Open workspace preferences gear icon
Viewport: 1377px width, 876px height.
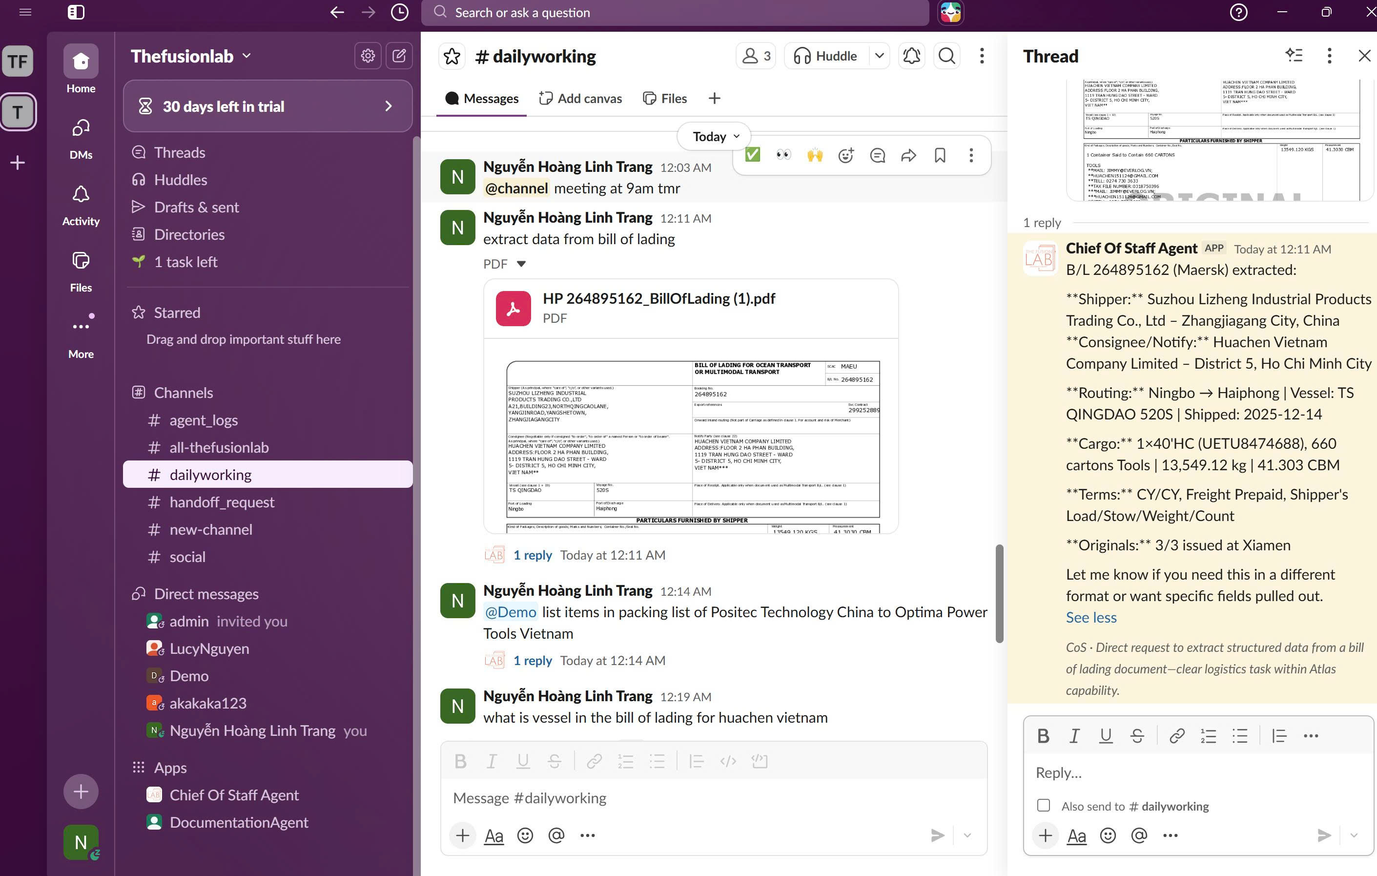[368, 56]
